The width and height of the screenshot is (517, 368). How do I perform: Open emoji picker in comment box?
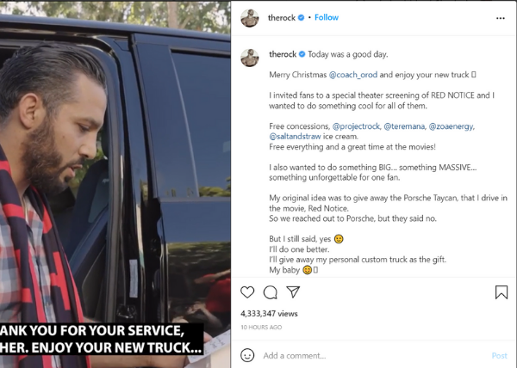tap(247, 355)
